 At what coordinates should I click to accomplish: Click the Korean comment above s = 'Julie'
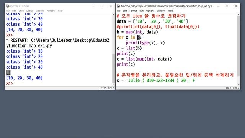point(175,75)
